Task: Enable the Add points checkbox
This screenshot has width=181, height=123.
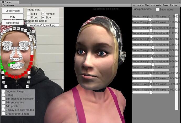Action: (3, 106)
